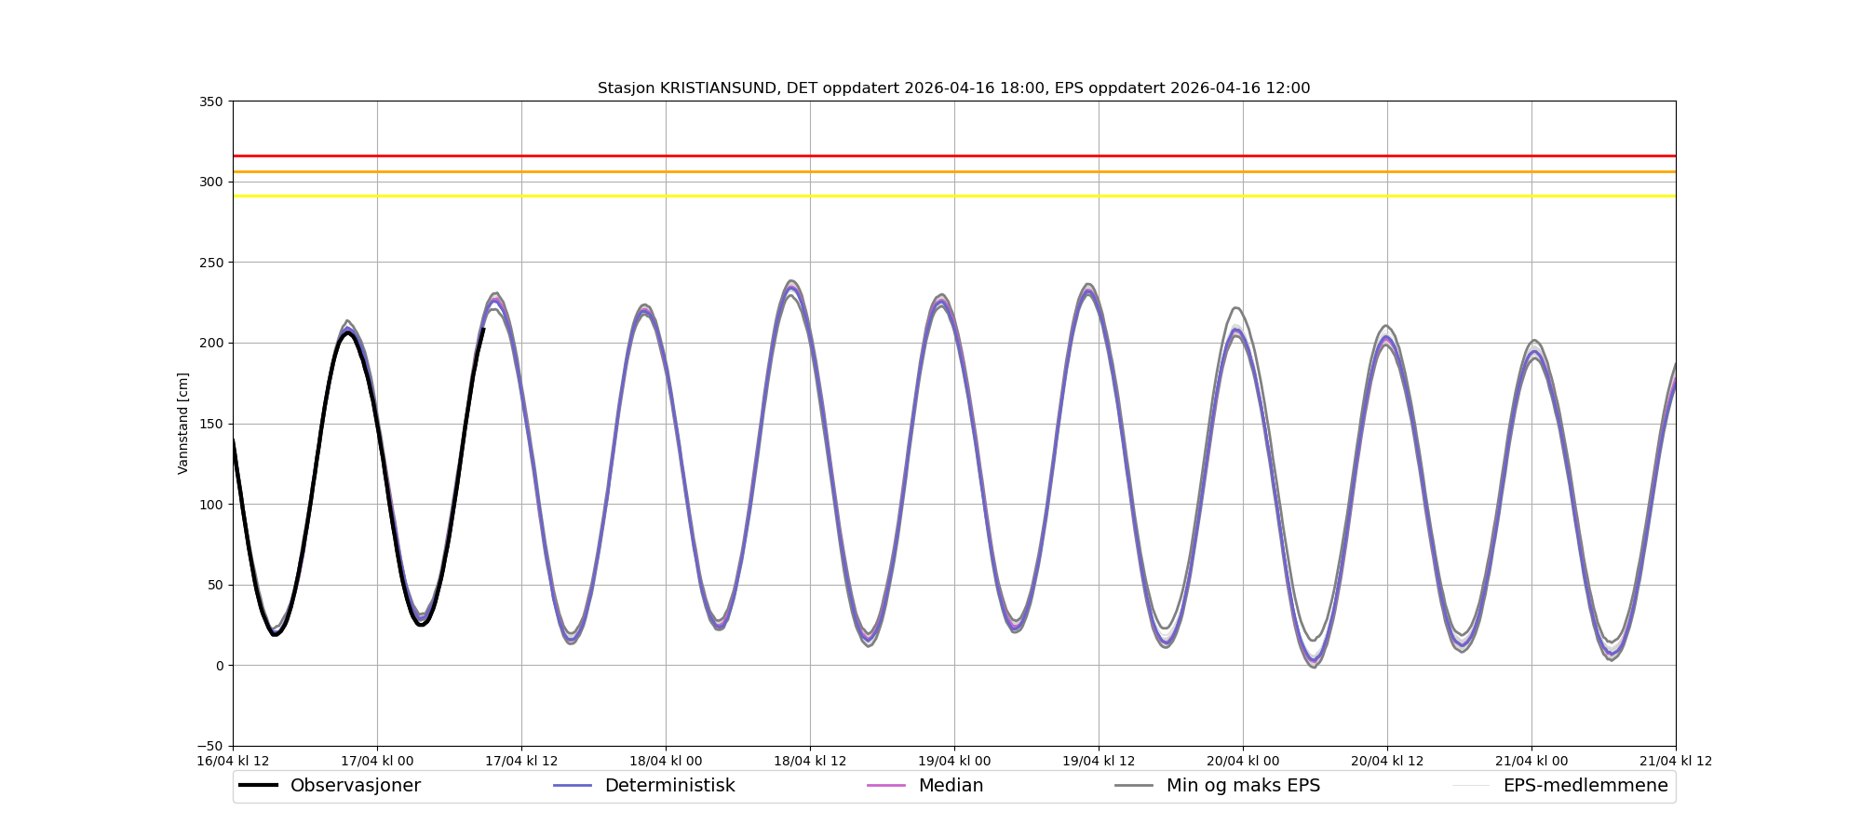Viewport: 1862px width, 838px height.
Task: Click the magenta Median legend line swatch
Action: click(x=886, y=786)
